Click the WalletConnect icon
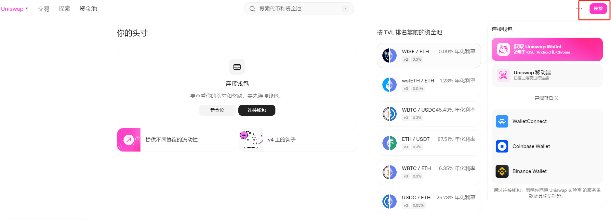This screenshot has height=220, width=611. click(x=502, y=121)
